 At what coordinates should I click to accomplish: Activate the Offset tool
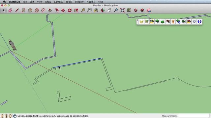click(56, 10)
